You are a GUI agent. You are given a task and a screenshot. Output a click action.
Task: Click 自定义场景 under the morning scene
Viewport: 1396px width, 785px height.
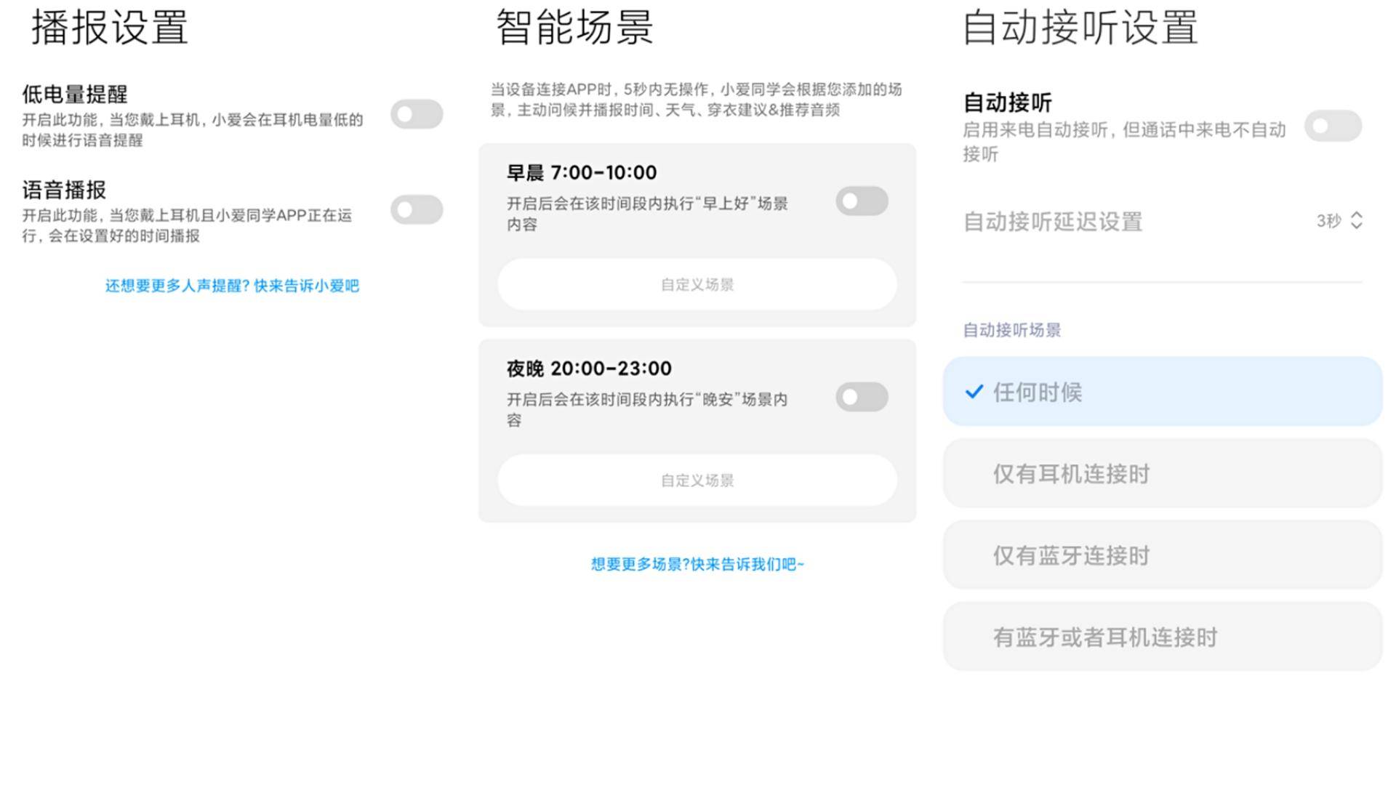pos(697,284)
